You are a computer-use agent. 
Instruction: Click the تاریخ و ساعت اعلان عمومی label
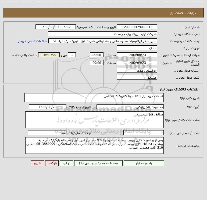[x=96, y=27]
